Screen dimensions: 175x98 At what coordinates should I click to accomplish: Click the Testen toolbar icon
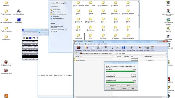[x=93, y=48]
